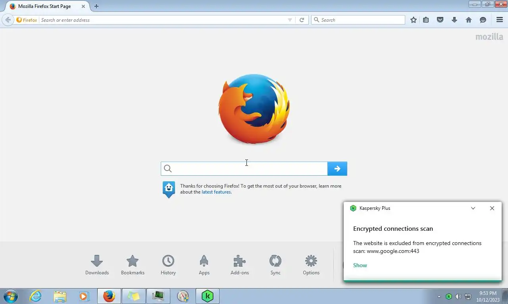Open the Pocket save icon

coord(440,20)
